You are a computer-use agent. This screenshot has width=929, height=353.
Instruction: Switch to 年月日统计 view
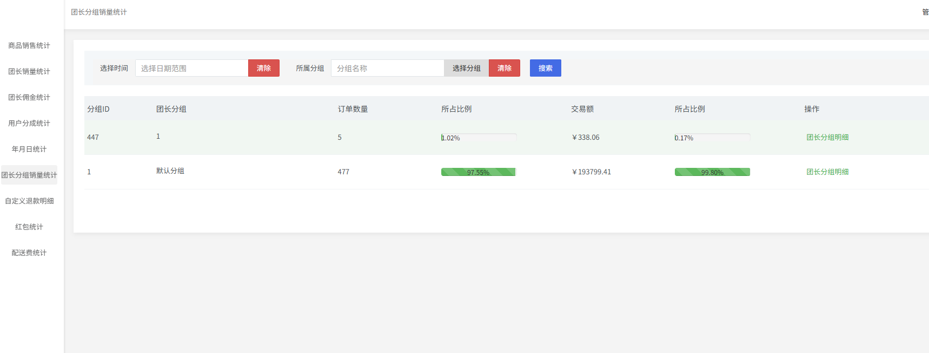click(29, 150)
